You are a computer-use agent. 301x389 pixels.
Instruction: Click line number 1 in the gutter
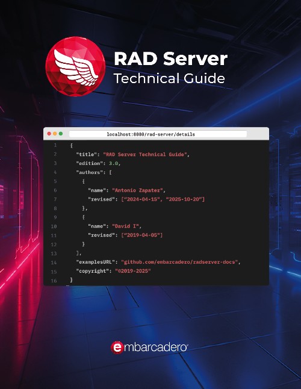coord(55,145)
